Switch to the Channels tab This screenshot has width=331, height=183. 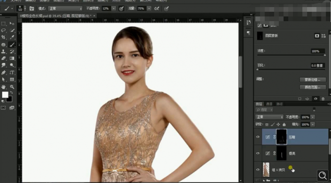pos(269,104)
